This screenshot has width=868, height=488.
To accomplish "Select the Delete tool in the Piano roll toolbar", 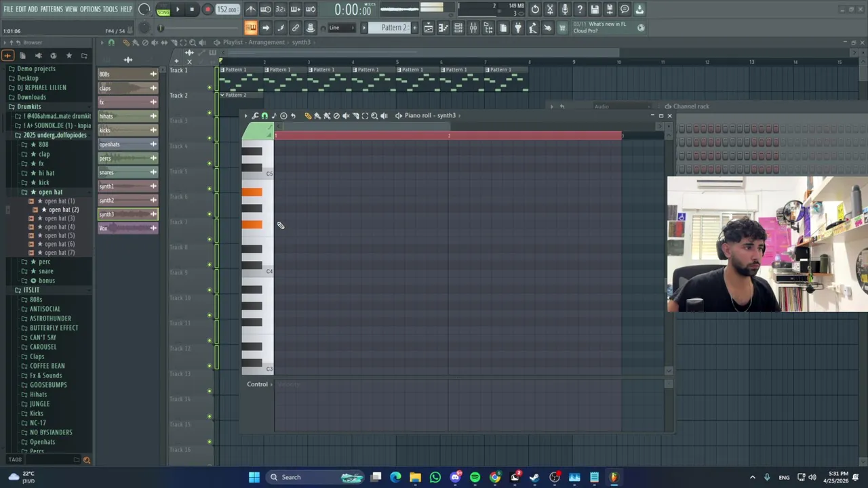I will pyautogui.click(x=336, y=116).
